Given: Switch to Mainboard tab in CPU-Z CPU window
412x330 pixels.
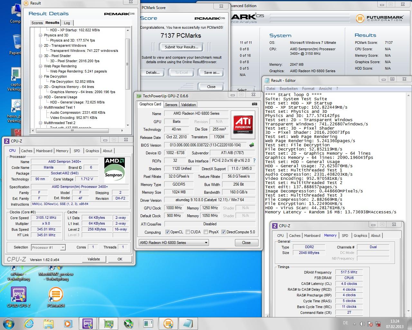Looking at the screenshot, I should [44, 151].
